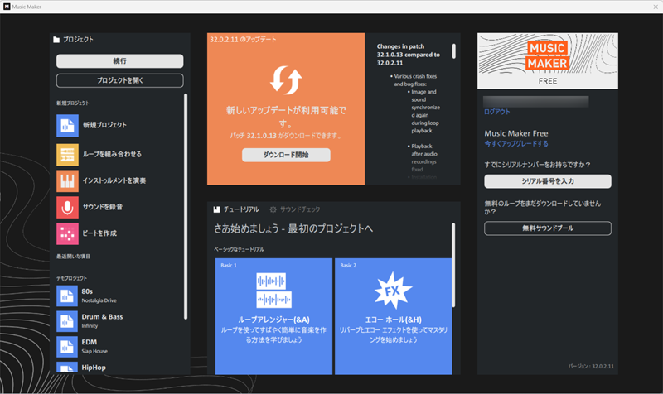Screen dimensions: 663x394
Task: Click the Music Maker app icon in title bar
Action: click(x=7, y=7)
